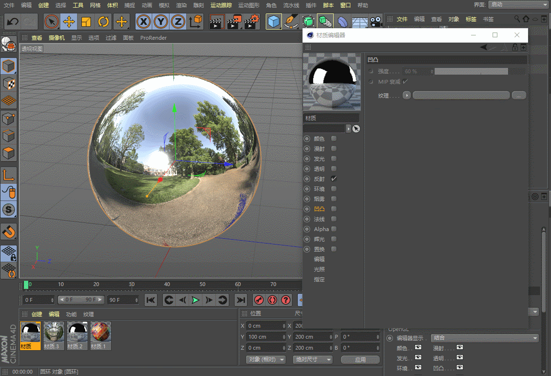Select the Scale tool
Image resolution: width=551 pixels, height=376 pixels.
(x=86, y=22)
